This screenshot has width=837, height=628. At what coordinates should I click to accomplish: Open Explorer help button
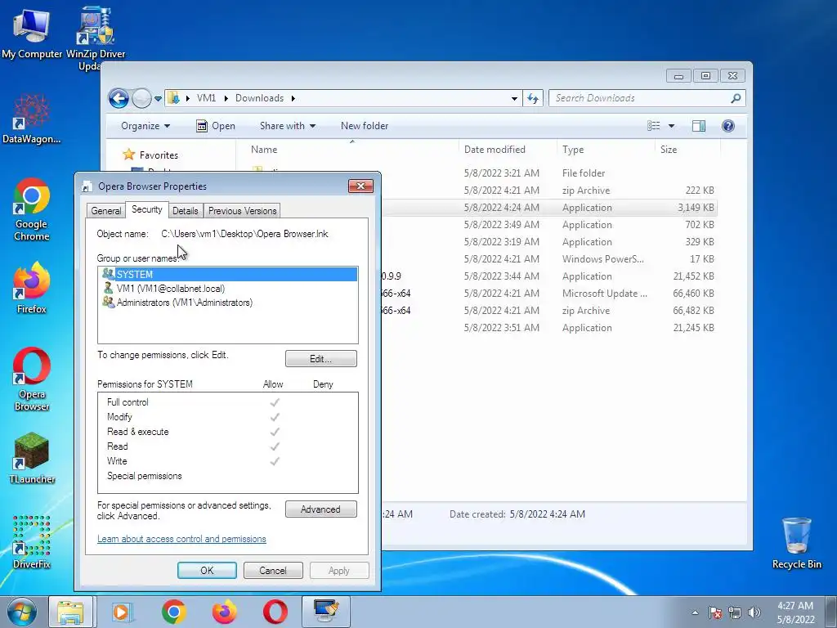point(728,126)
